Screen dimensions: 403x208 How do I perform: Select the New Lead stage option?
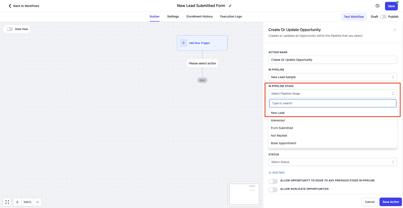tap(333, 113)
